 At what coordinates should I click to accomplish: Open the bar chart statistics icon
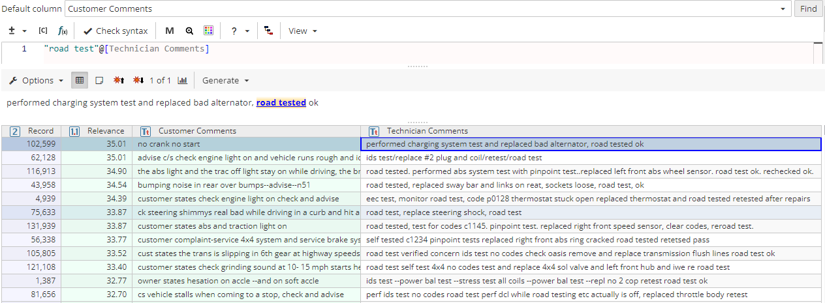[x=183, y=80]
